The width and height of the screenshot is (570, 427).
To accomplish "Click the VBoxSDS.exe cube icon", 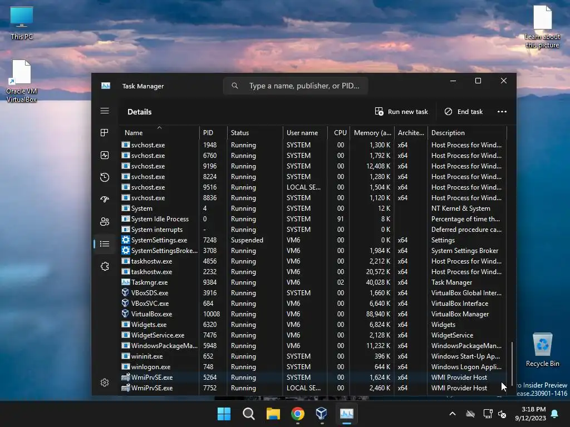I will [x=125, y=292].
